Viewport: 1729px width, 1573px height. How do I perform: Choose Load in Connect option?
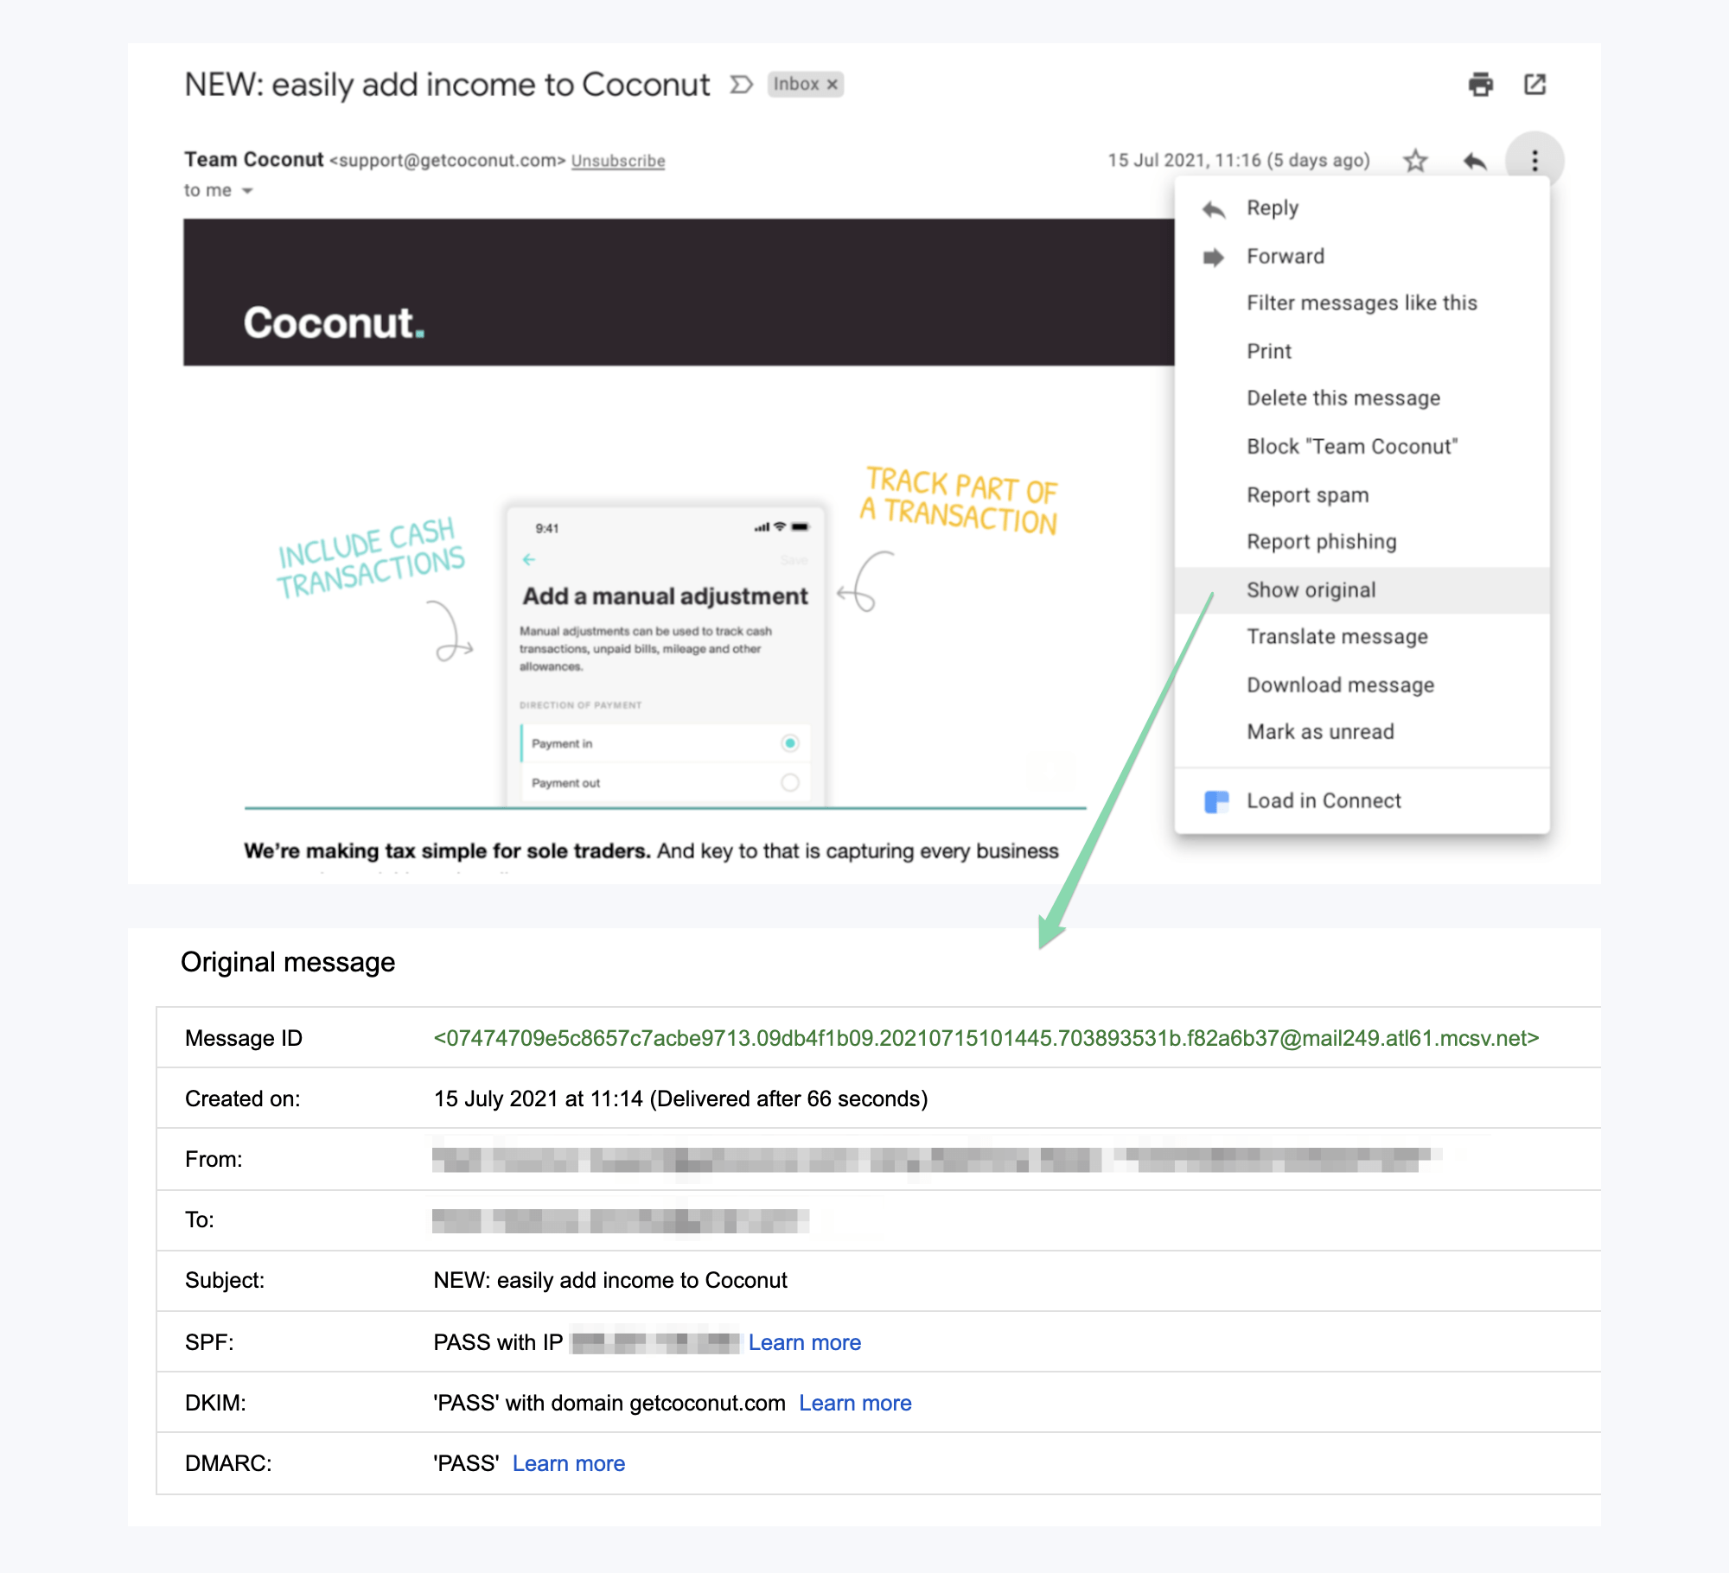1362,801
